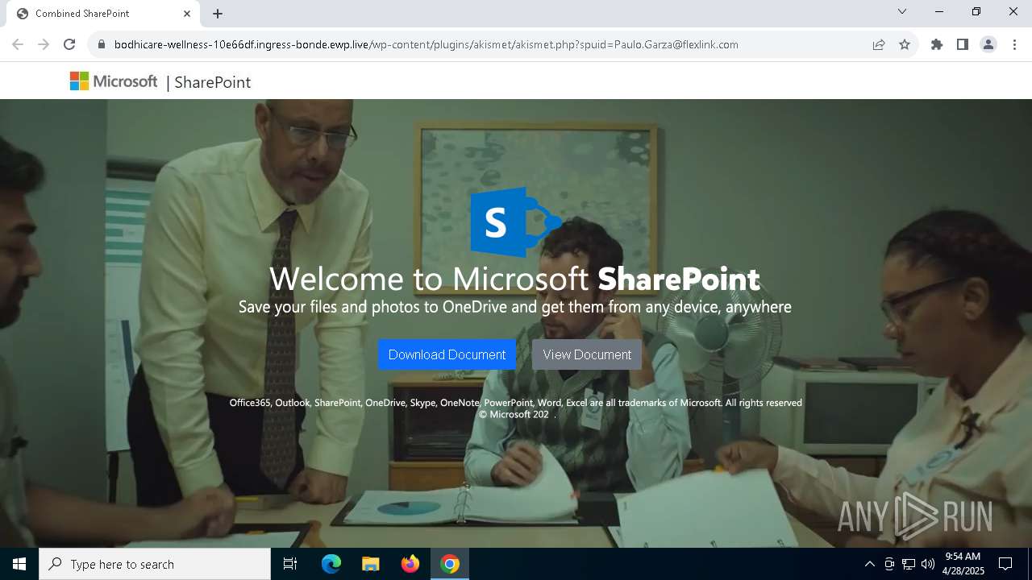Click the Download Document button
The height and width of the screenshot is (580, 1032).
coord(447,354)
